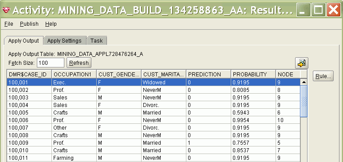
Task: Click table name MINING_DATA_APPL728476264_A text
Action: coord(100,54)
